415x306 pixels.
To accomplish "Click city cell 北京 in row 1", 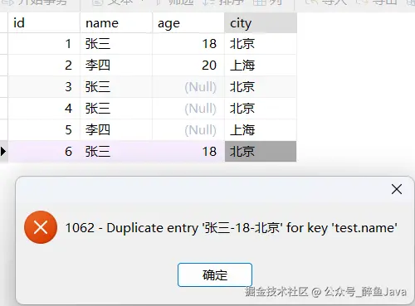I will pyautogui.click(x=261, y=44).
